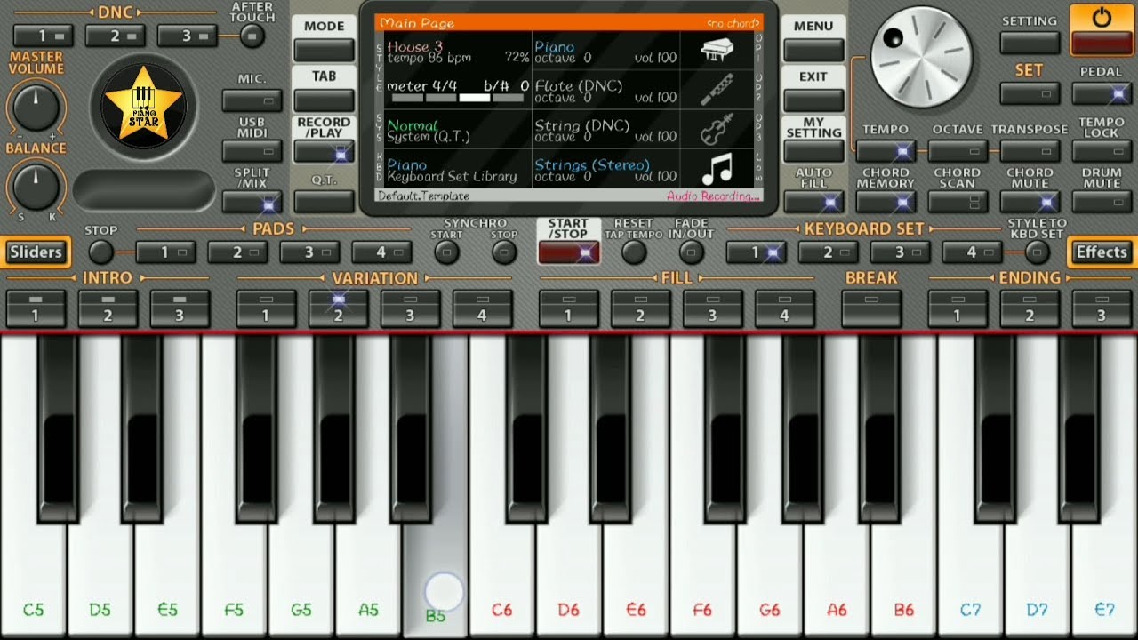This screenshot has height=640, width=1138.
Task: Select Ending 2
Action: tap(1030, 308)
